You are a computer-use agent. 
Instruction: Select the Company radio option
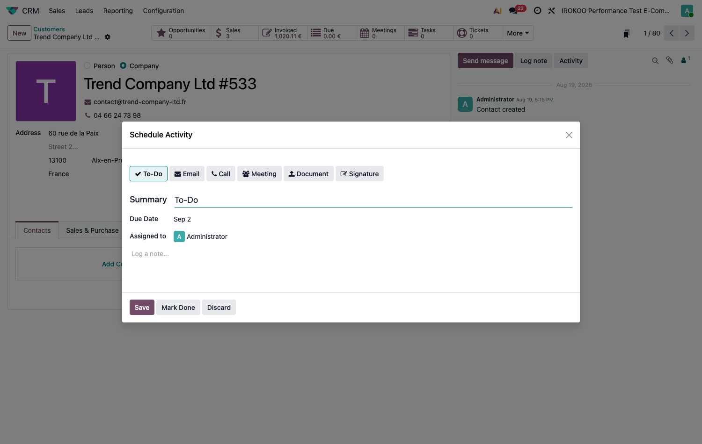pos(123,65)
